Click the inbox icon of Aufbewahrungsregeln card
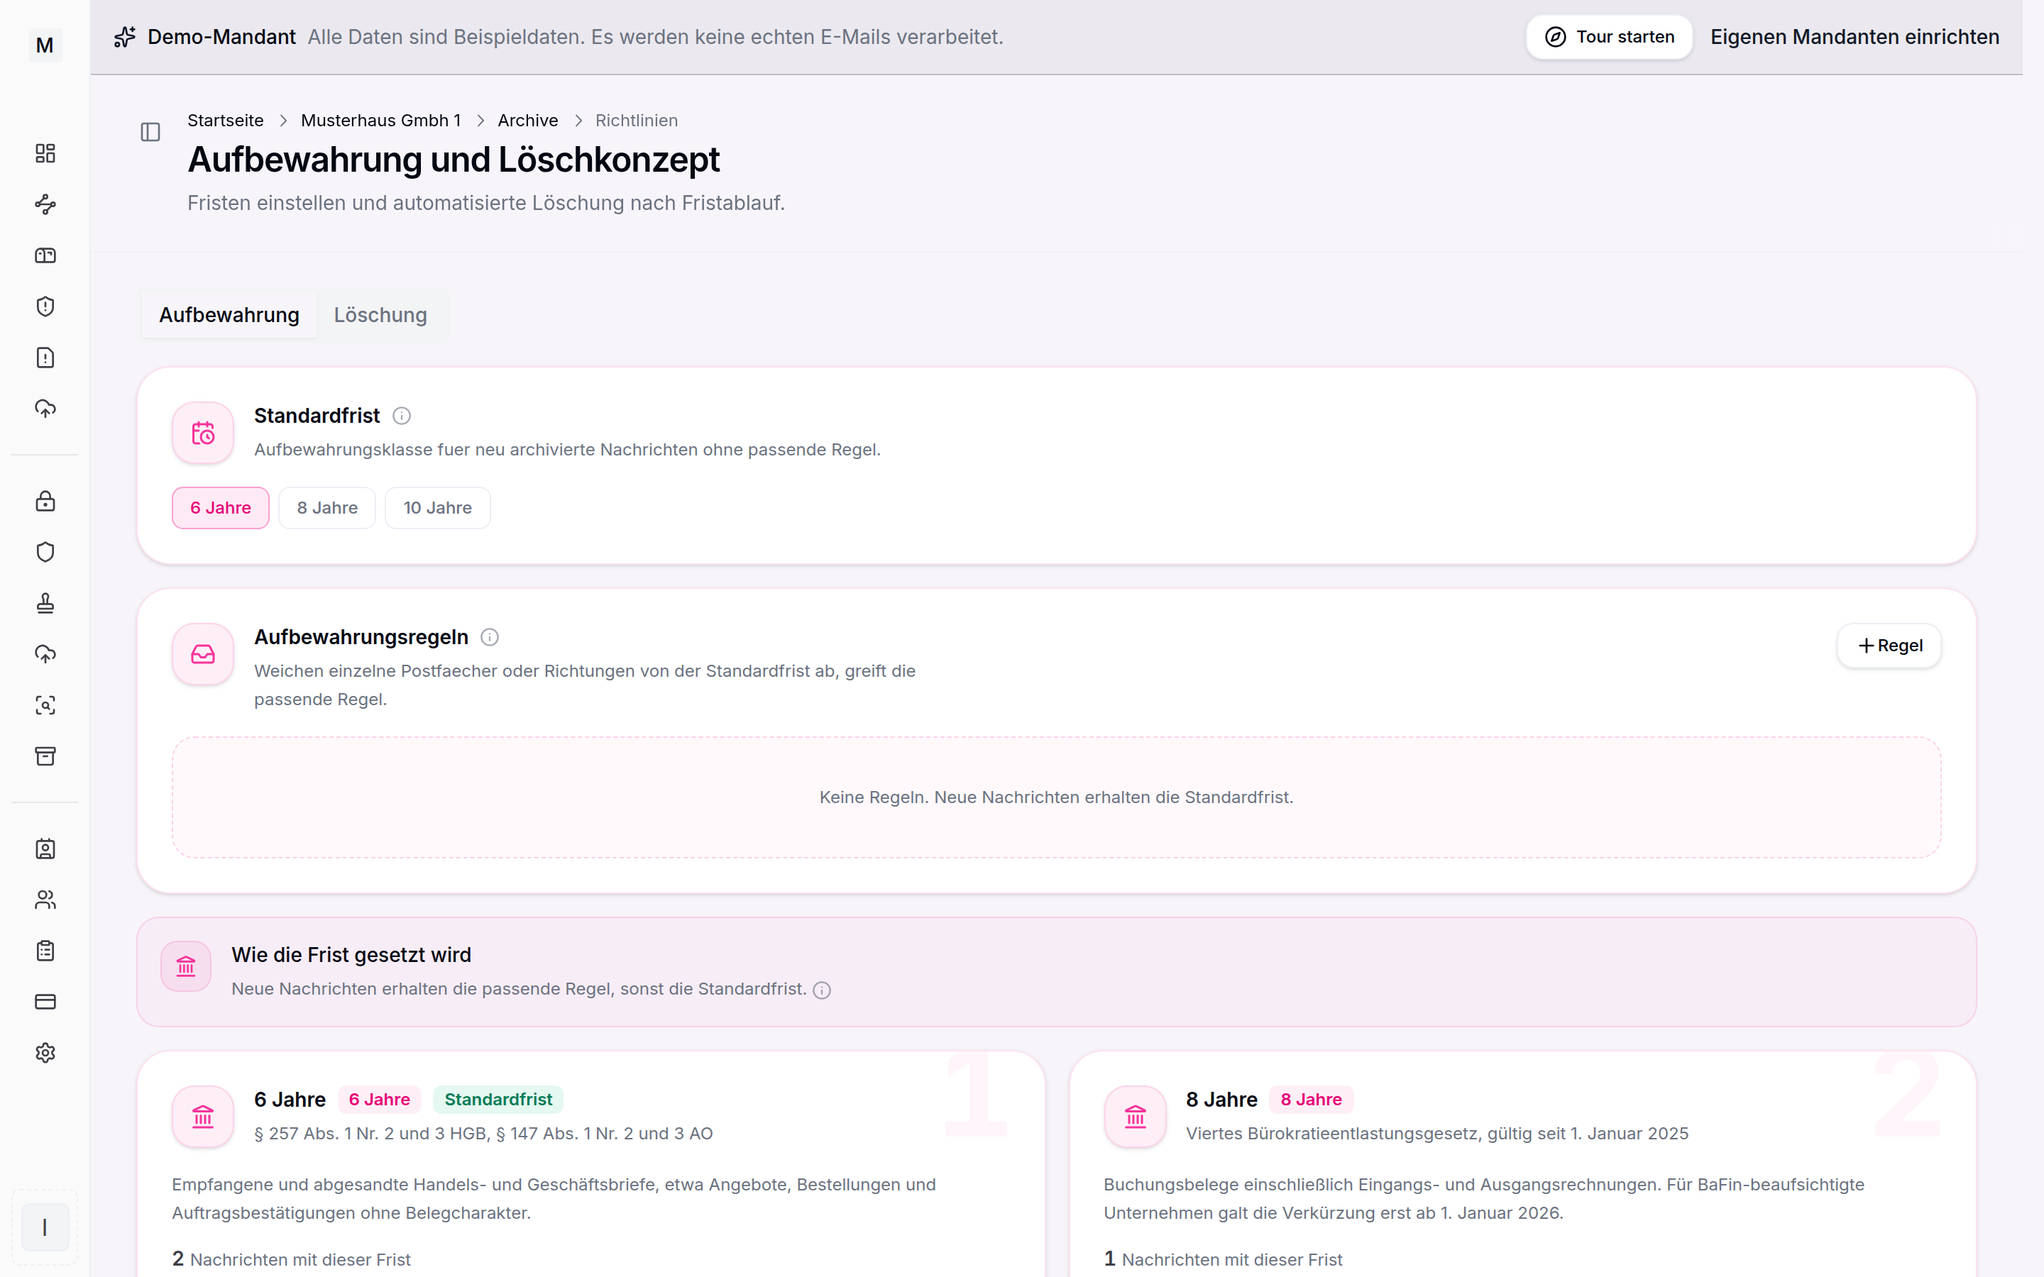 (203, 655)
